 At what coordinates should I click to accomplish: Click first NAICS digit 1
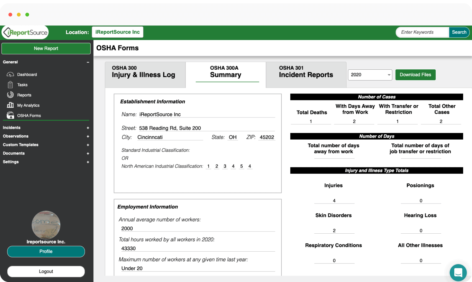tap(208, 166)
